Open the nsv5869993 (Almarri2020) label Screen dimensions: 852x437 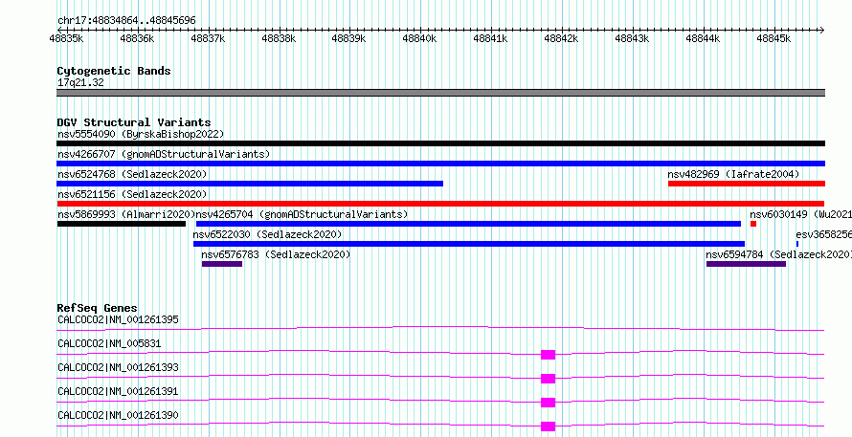coord(126,214)
